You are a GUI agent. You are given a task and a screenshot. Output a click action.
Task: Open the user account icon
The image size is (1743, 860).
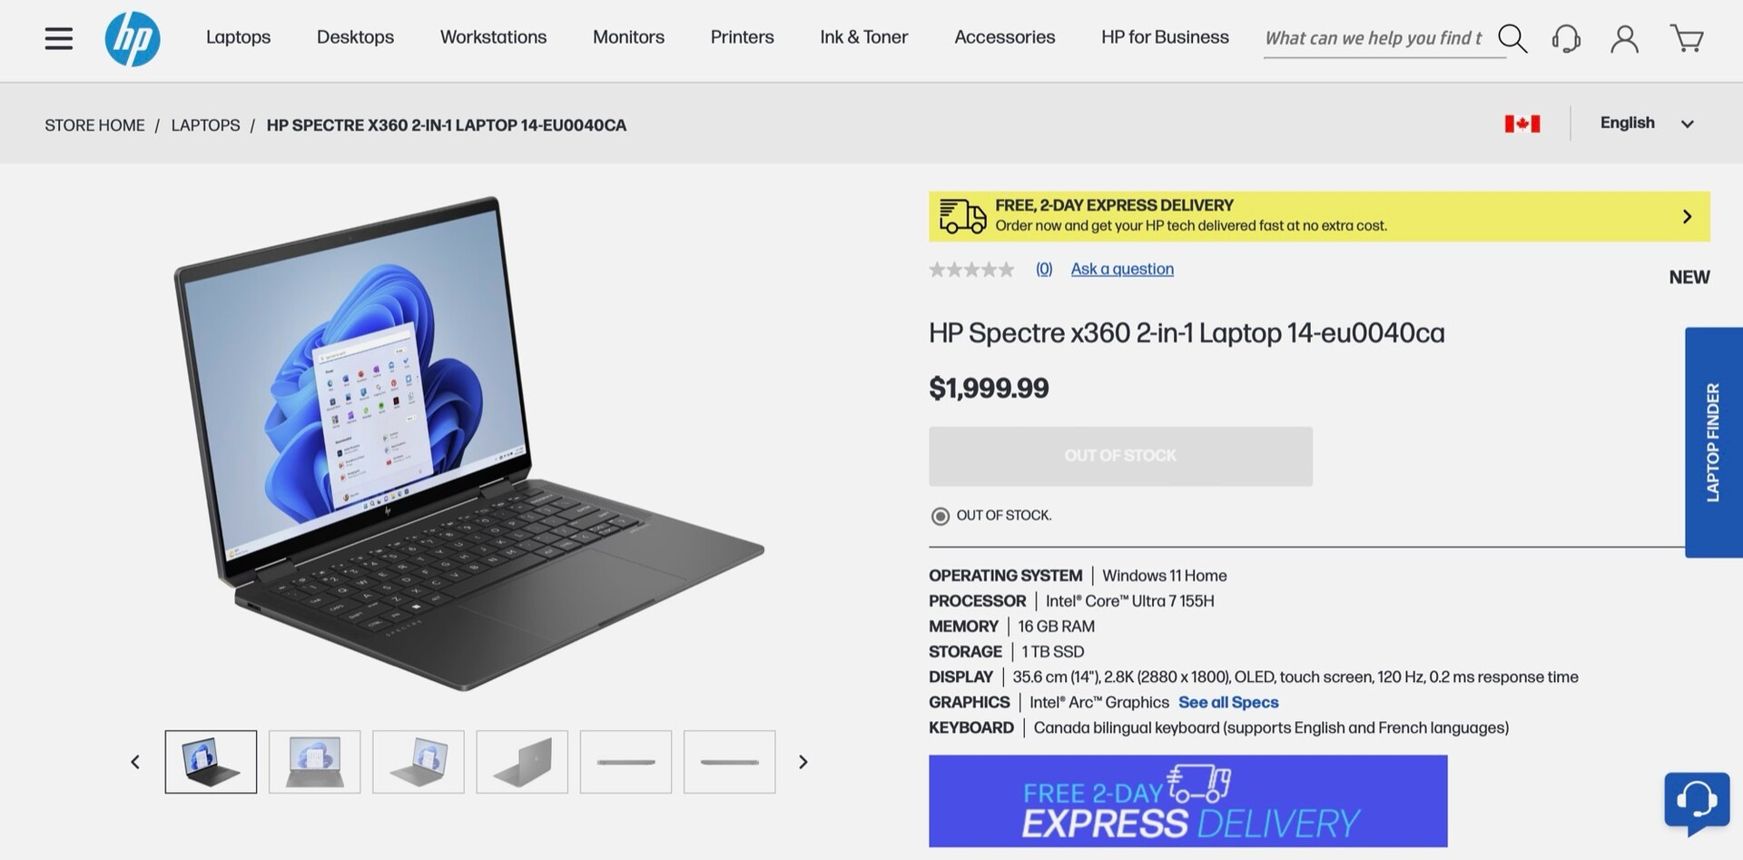click(x=1624, y=39)
